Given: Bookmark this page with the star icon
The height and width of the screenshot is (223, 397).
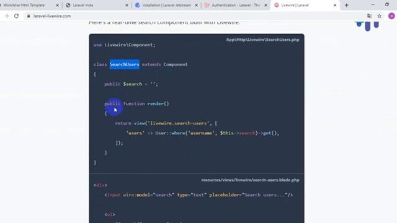Looking at the screenshot, I should coord(379,16).
